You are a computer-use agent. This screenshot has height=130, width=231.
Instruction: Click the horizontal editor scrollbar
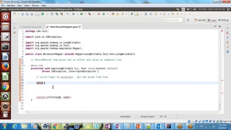[122, 112]
